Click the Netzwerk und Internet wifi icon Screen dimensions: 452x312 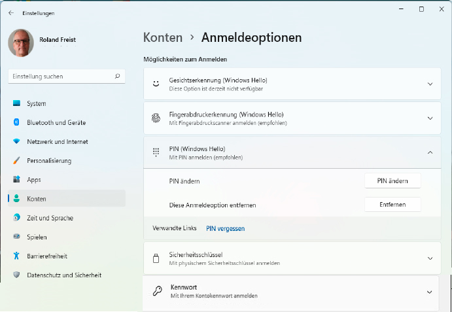click(x=16, y=141)
